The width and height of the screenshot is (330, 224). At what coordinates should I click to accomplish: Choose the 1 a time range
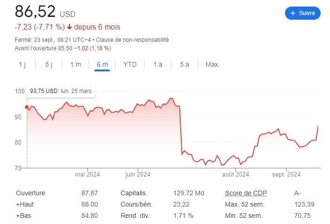[x=158, y=64]
